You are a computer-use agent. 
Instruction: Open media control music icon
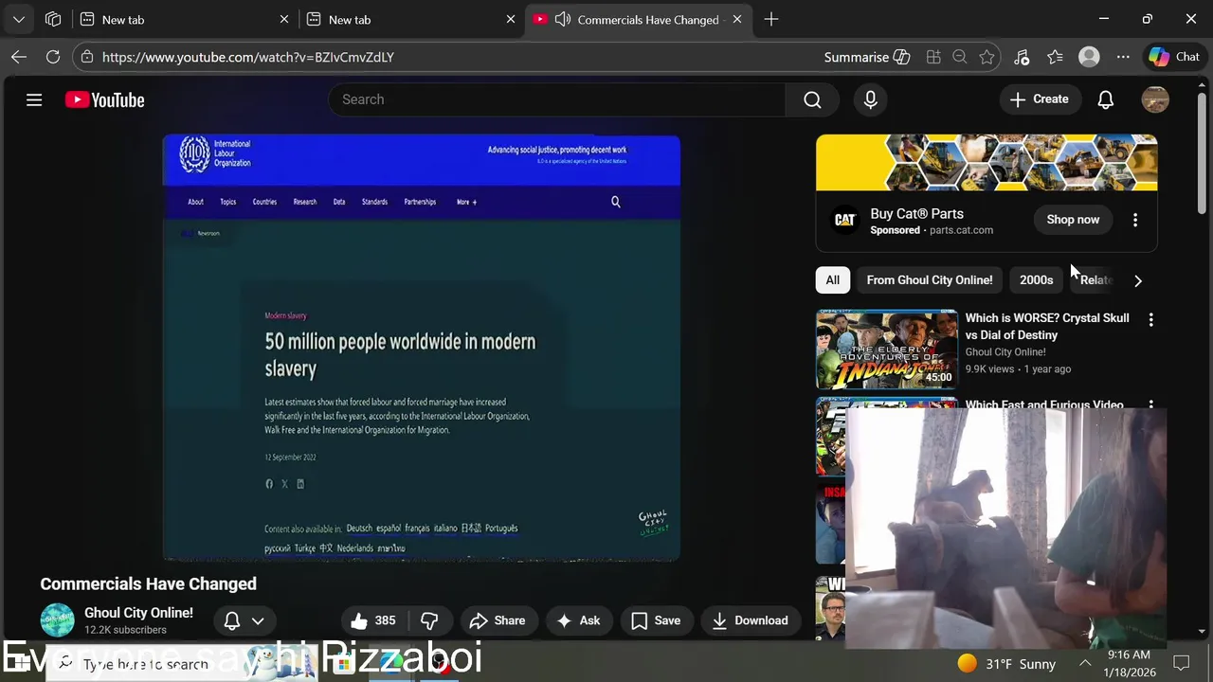(1021, 57)
